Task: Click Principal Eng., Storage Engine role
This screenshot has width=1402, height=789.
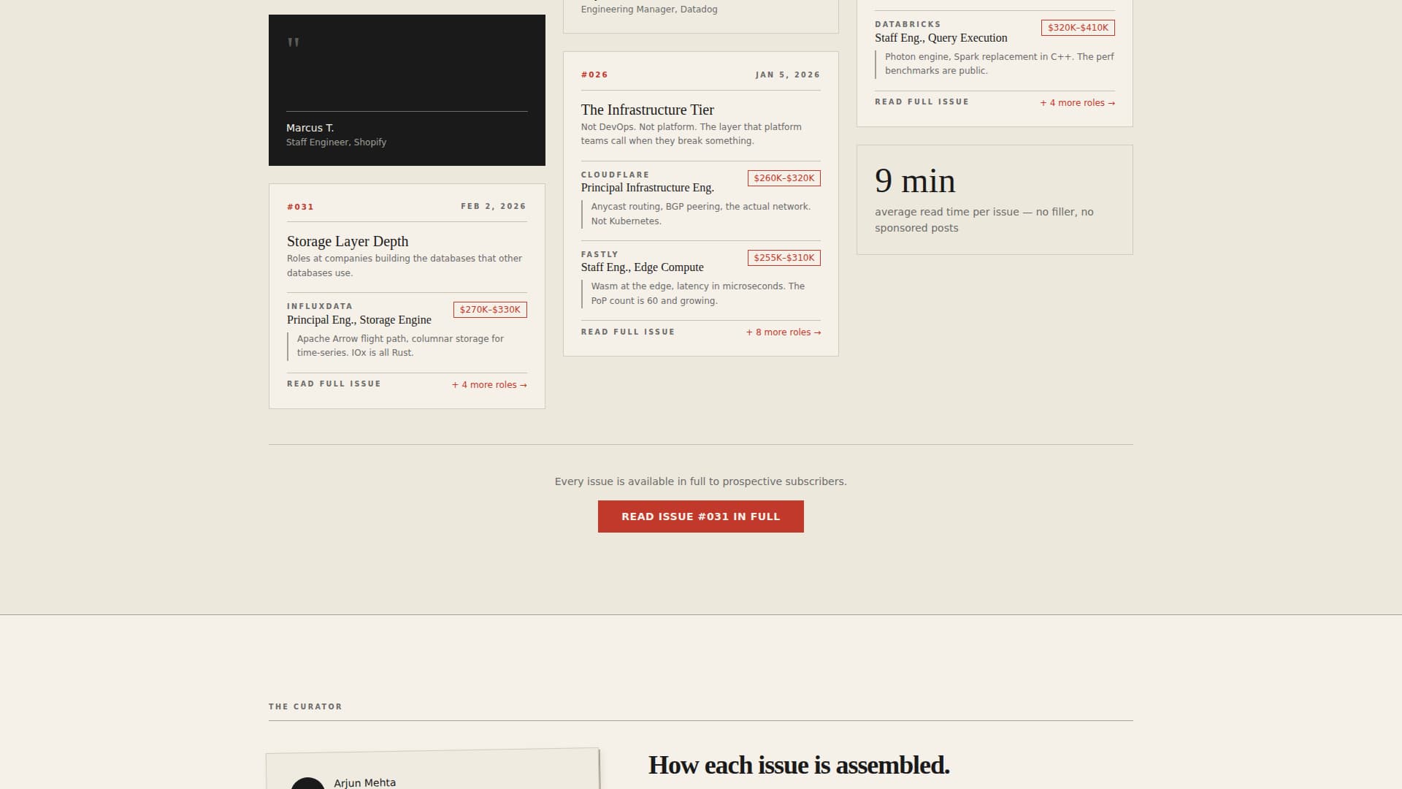Action: (x=359, y=320)
